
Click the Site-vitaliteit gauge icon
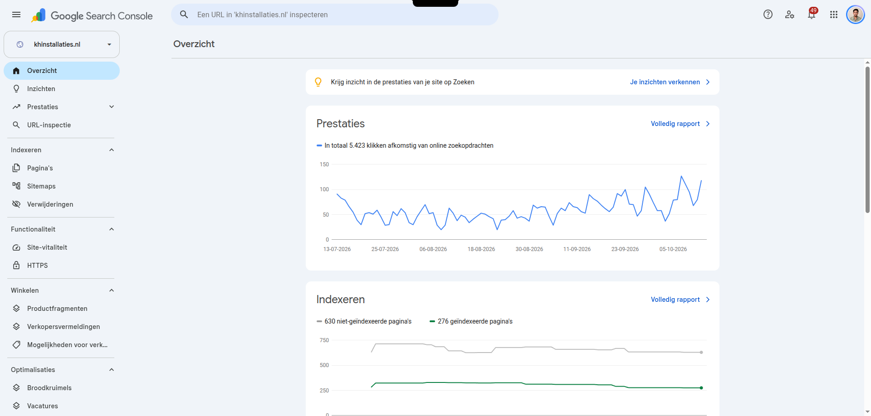[x=16, y=247]
